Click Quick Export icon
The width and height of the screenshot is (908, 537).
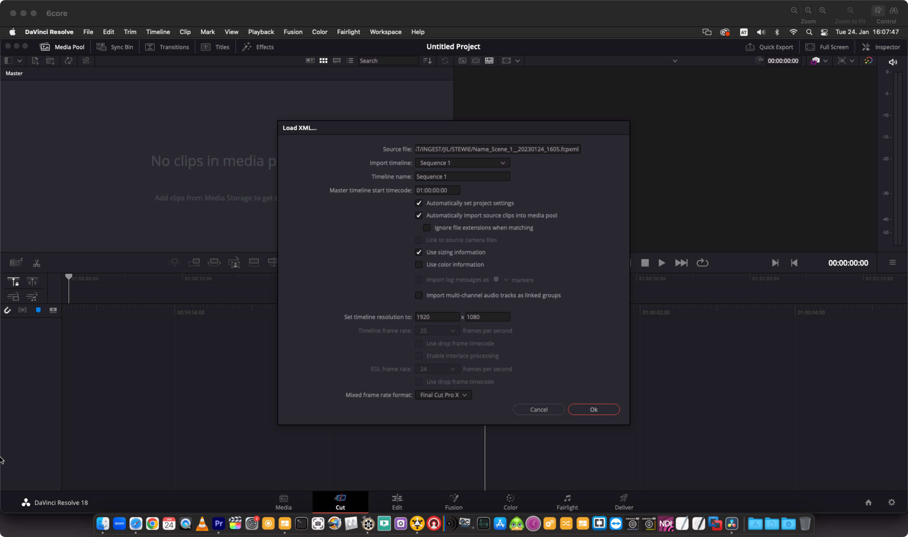tap(750, 47)
